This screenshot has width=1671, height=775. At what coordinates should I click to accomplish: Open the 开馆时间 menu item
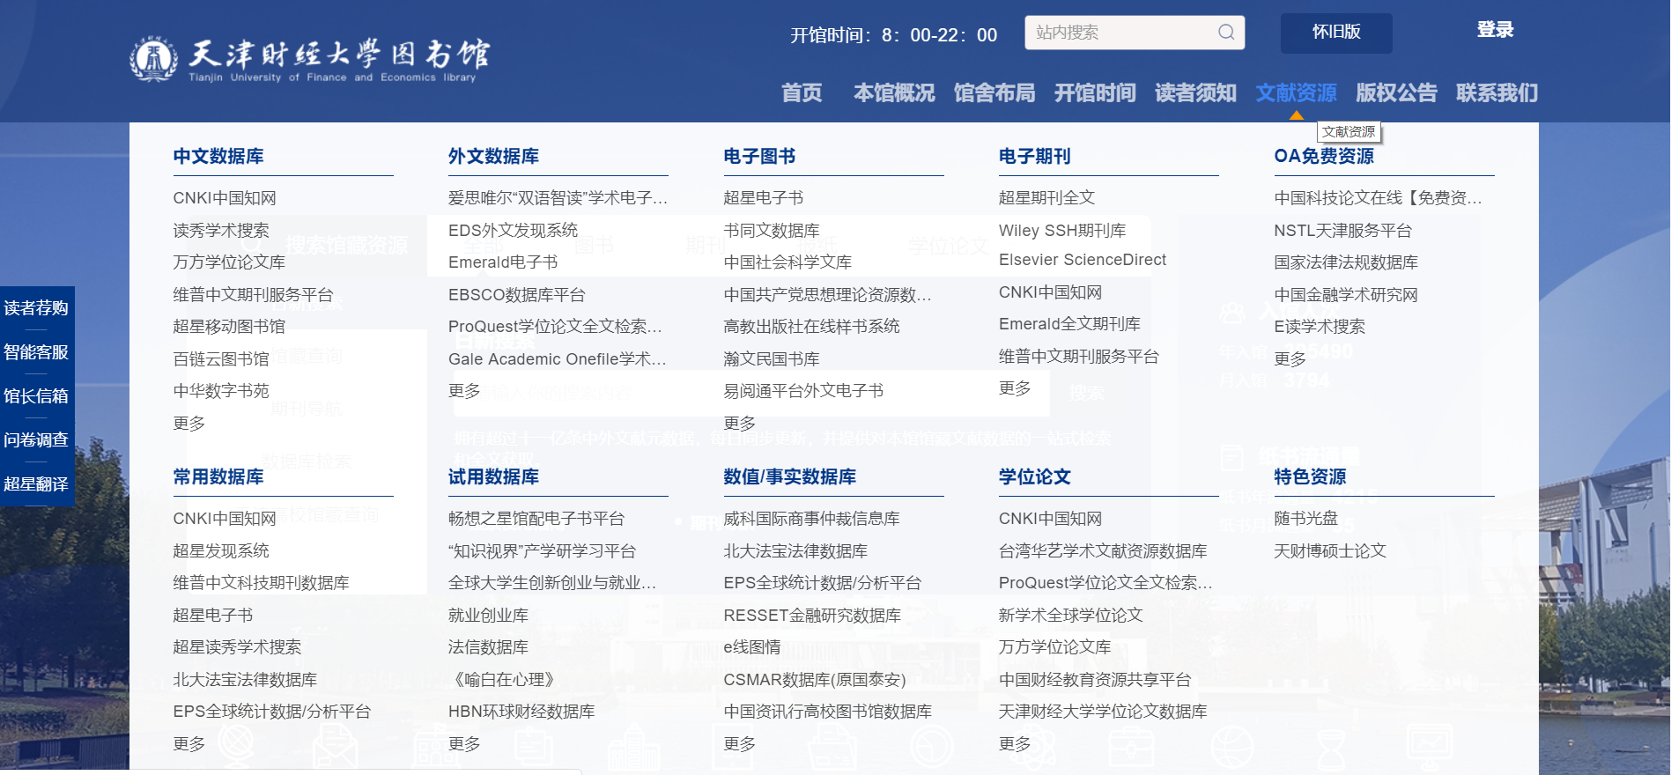(x=1095, y=92)
